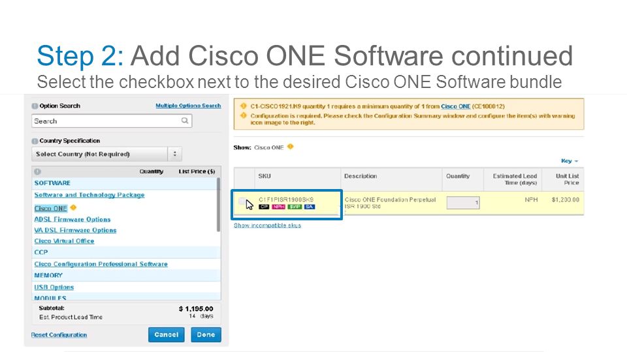Click the second warning icon in the alert banner
Viewport: 627px width, 352px height.
pyautogui.click(x=243, y=116)
